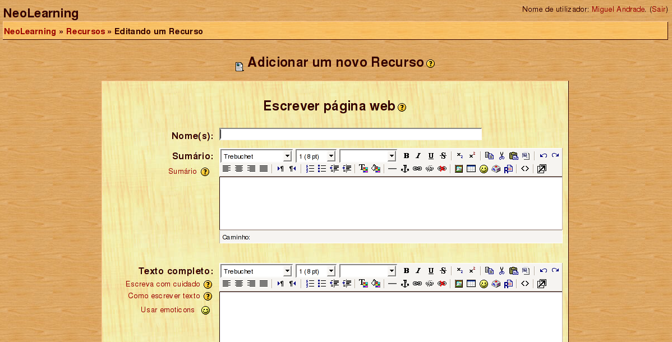Toggle HTML source view in Texto completo toolbar
Viewport: 672px width, 342px height.
point(525,284)
